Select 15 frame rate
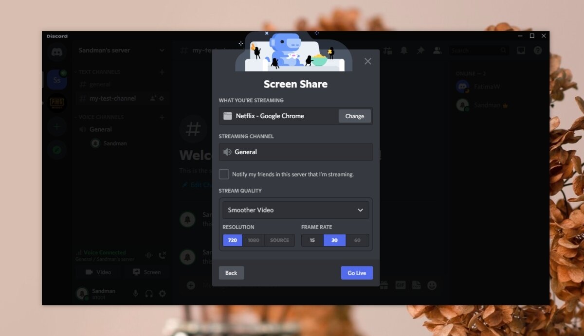Image resolution: width=584 pixels, height=336 pixels. click(x=312, y=240)
